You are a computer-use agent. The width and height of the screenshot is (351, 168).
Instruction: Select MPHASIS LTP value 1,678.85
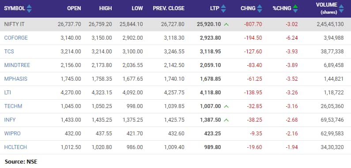click(x=210, y=79)
